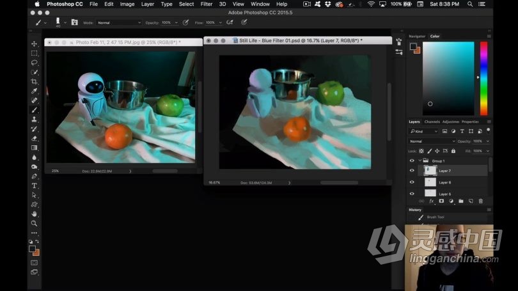The image size is (518, 291).
Task: Open the Flow slider arrow
Action: point(221,23)
